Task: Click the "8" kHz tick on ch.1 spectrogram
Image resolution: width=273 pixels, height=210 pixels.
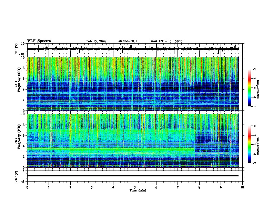Action: 24,68
